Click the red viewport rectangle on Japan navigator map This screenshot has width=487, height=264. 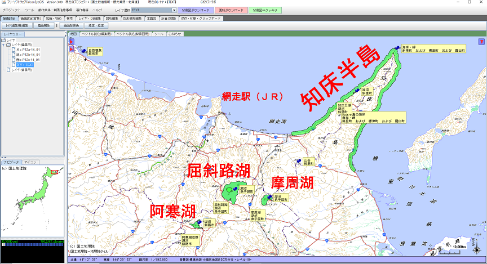(x=54, y=172)
